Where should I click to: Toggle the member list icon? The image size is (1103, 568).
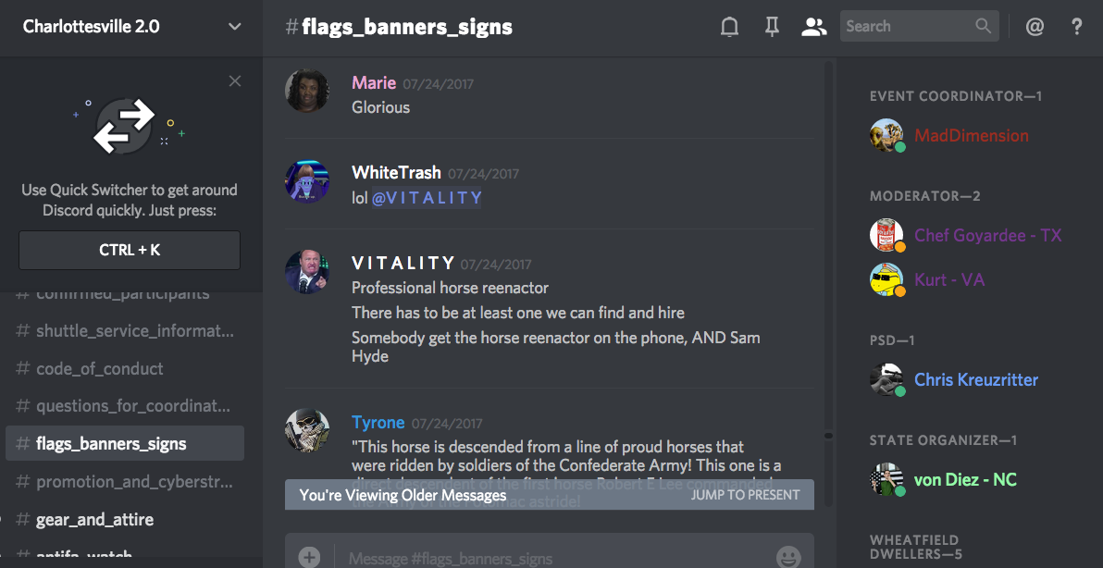pyautogui.click(x=813, y=27)
